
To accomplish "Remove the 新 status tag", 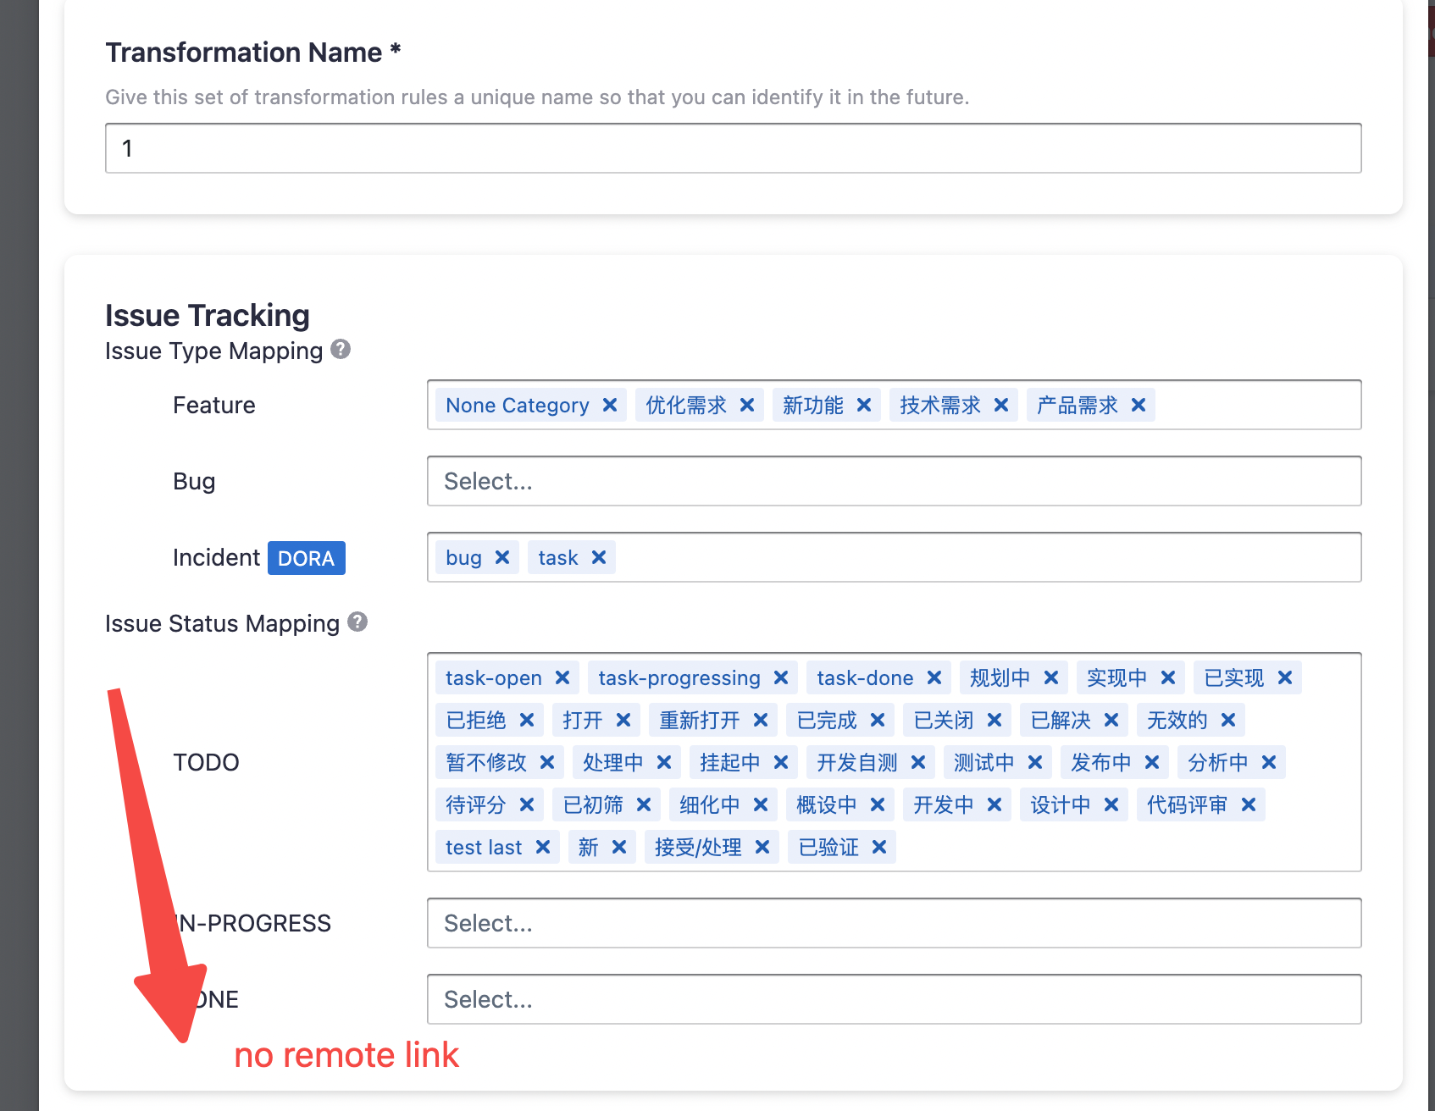I will click(619, 847).
